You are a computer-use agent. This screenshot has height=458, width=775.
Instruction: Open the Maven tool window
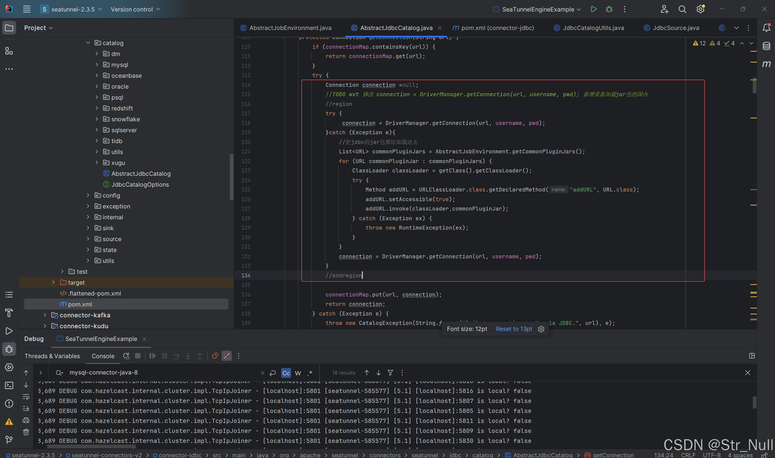[x=766, y=64]
